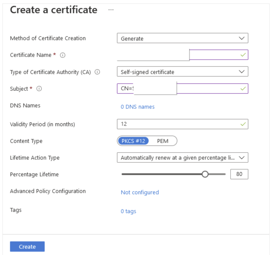Image resolution: width=271 pixels, height=255 pixels.
Task: Click info icon beside Subject label
Action: coord(39,89)
